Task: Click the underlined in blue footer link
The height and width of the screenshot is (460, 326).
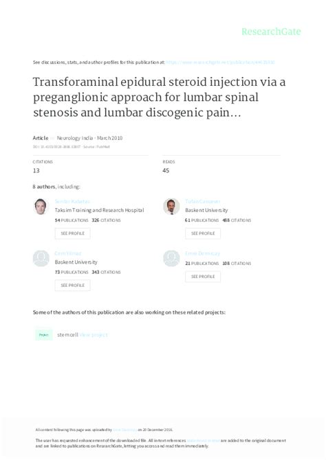Action: (204, 441)
